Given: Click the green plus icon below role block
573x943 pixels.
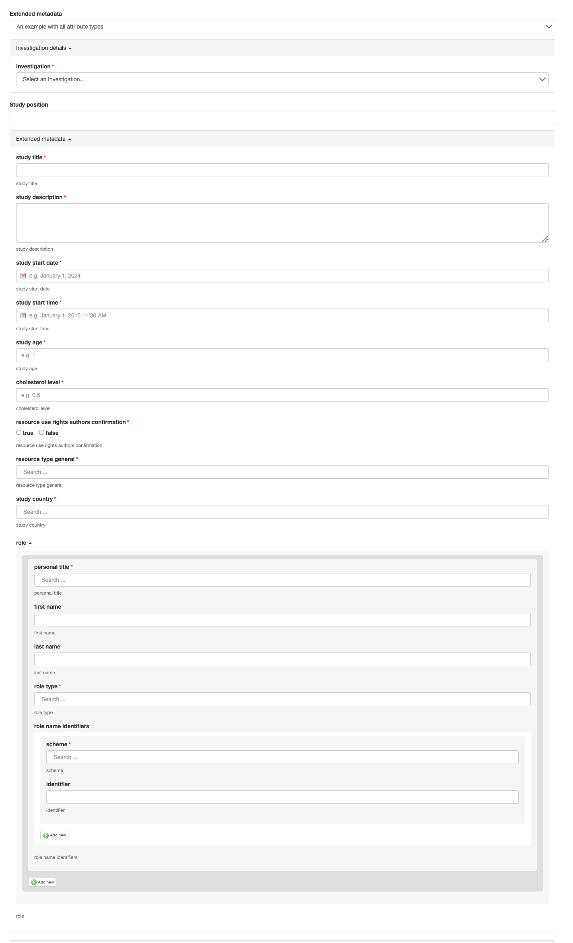Looking at the screenshot, I should (x=34, y=882).
